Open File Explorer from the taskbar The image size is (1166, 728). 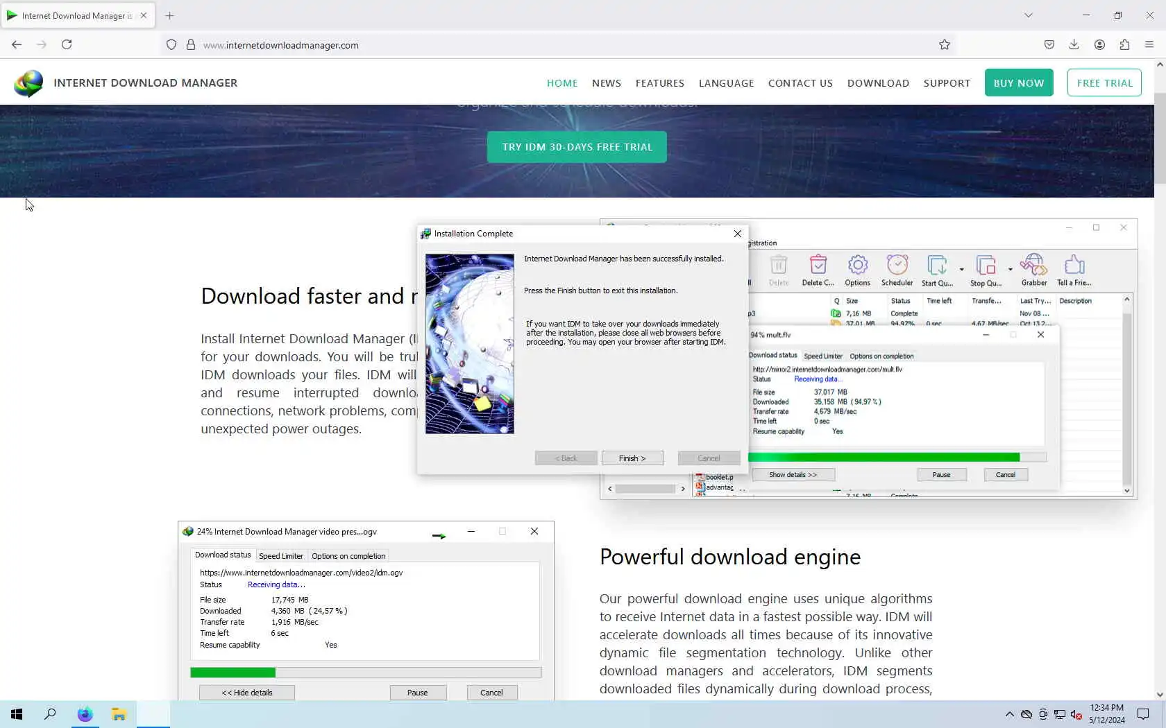pyautogui.click(x=119, y=714)
